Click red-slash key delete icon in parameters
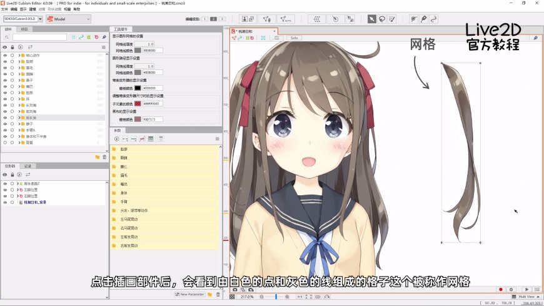 tap(142, 139)
